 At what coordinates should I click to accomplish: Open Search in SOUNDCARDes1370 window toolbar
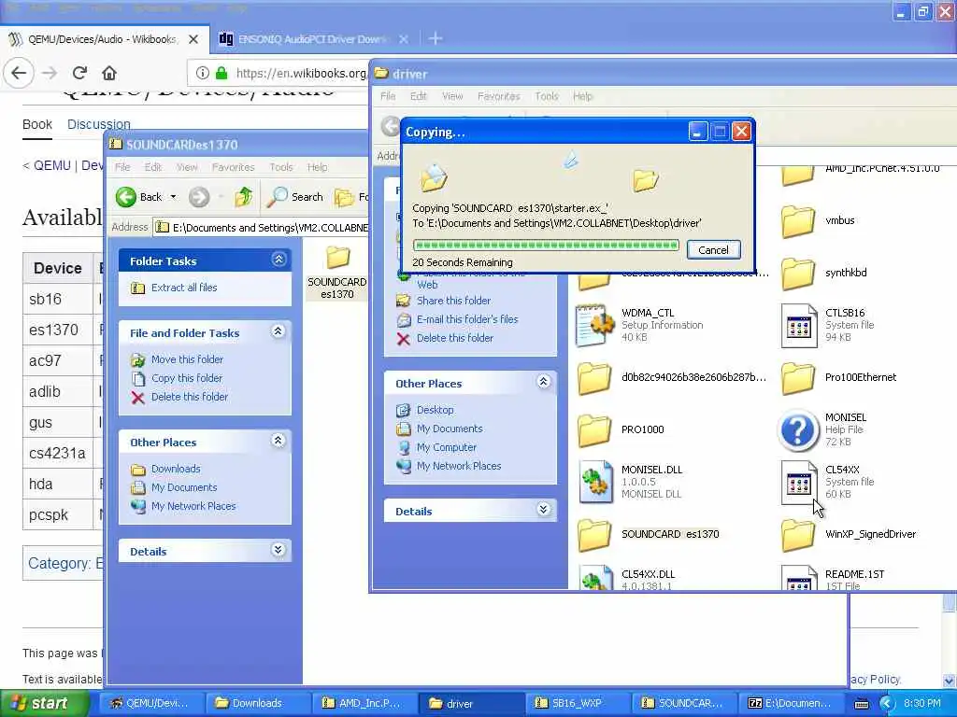pos(295,197)
